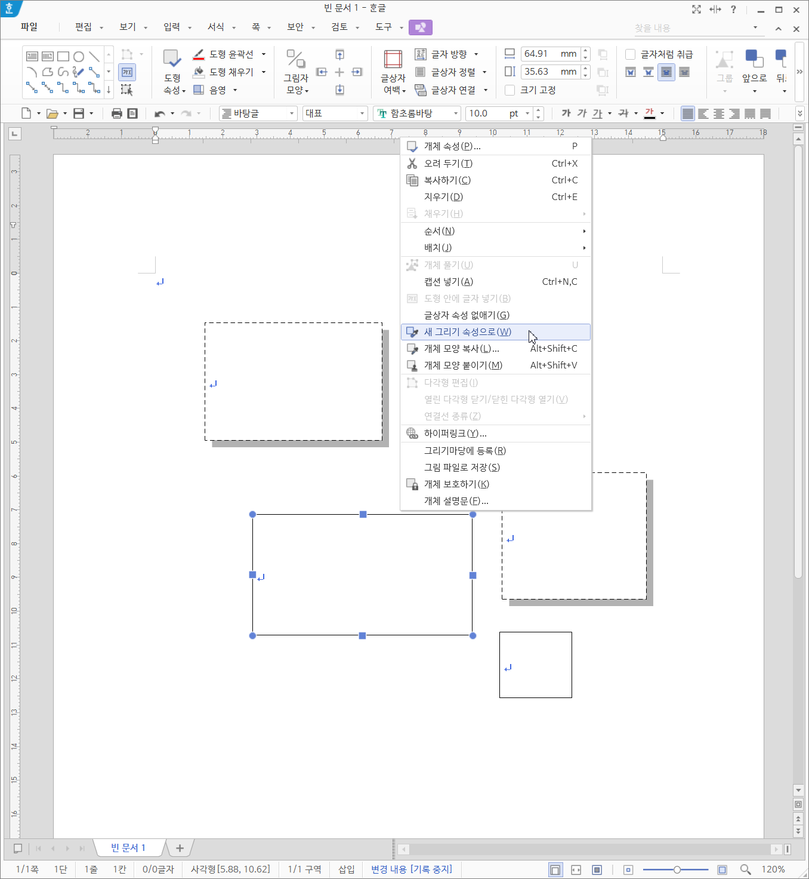Toggle the 크기 고정 checkbox
809x879 pixels.
[510, 90]
